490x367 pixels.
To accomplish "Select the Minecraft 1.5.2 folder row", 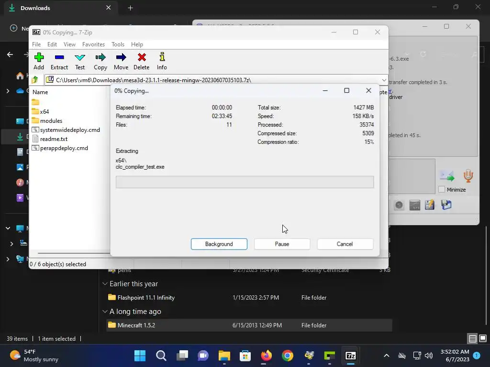I will (249, 325).
